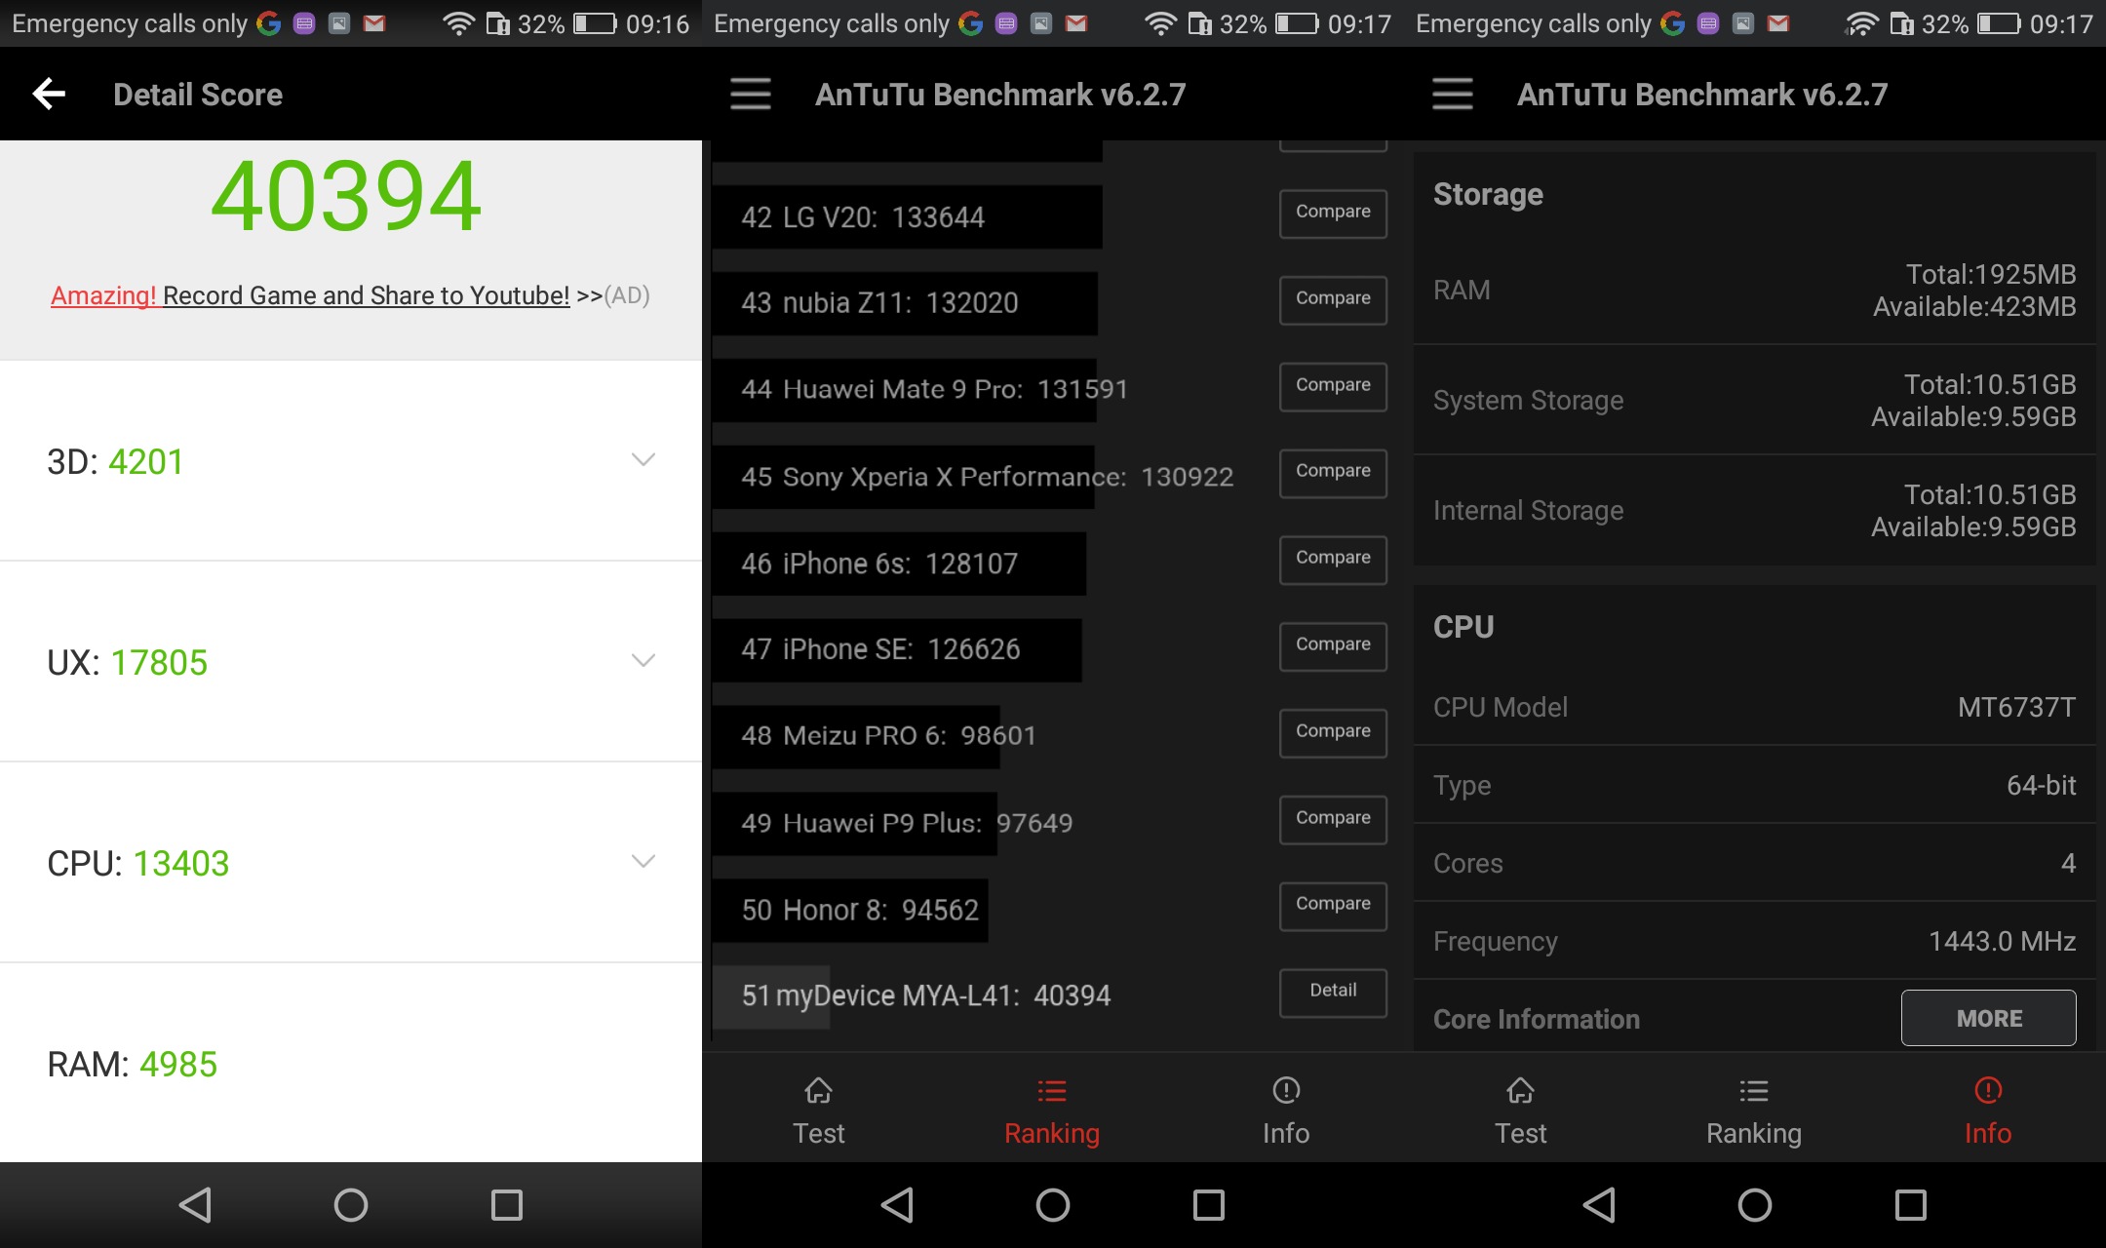This screenshot has width=2106, height=1248.
Task: Tap Android home button on Info screen
Action: [x=1755, y=1205]
